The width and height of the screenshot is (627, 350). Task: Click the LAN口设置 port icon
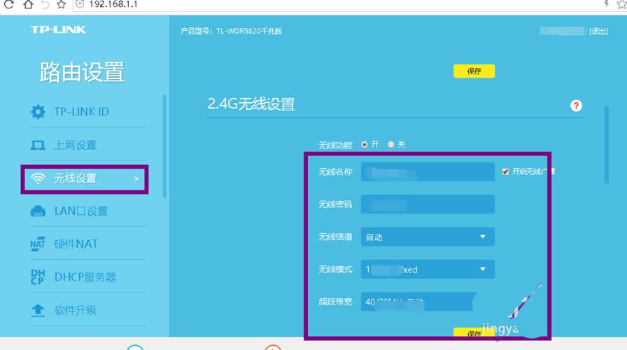[x=38, y=211]
